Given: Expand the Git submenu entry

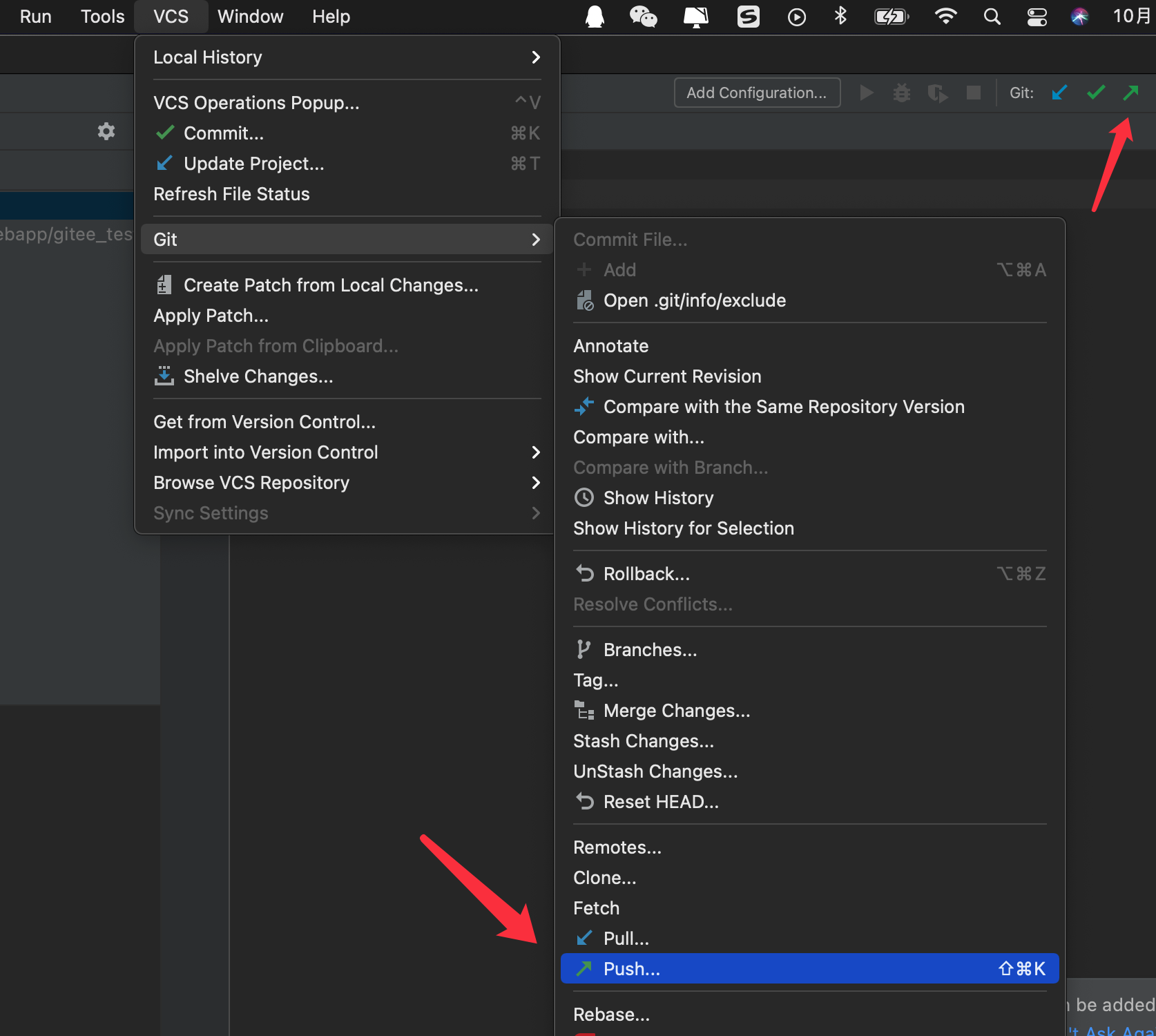Looking at the screenshot, I should coord(347,240).
